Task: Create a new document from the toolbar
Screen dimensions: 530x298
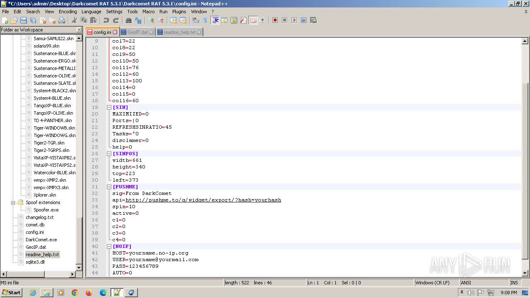Action: (5, 20)
